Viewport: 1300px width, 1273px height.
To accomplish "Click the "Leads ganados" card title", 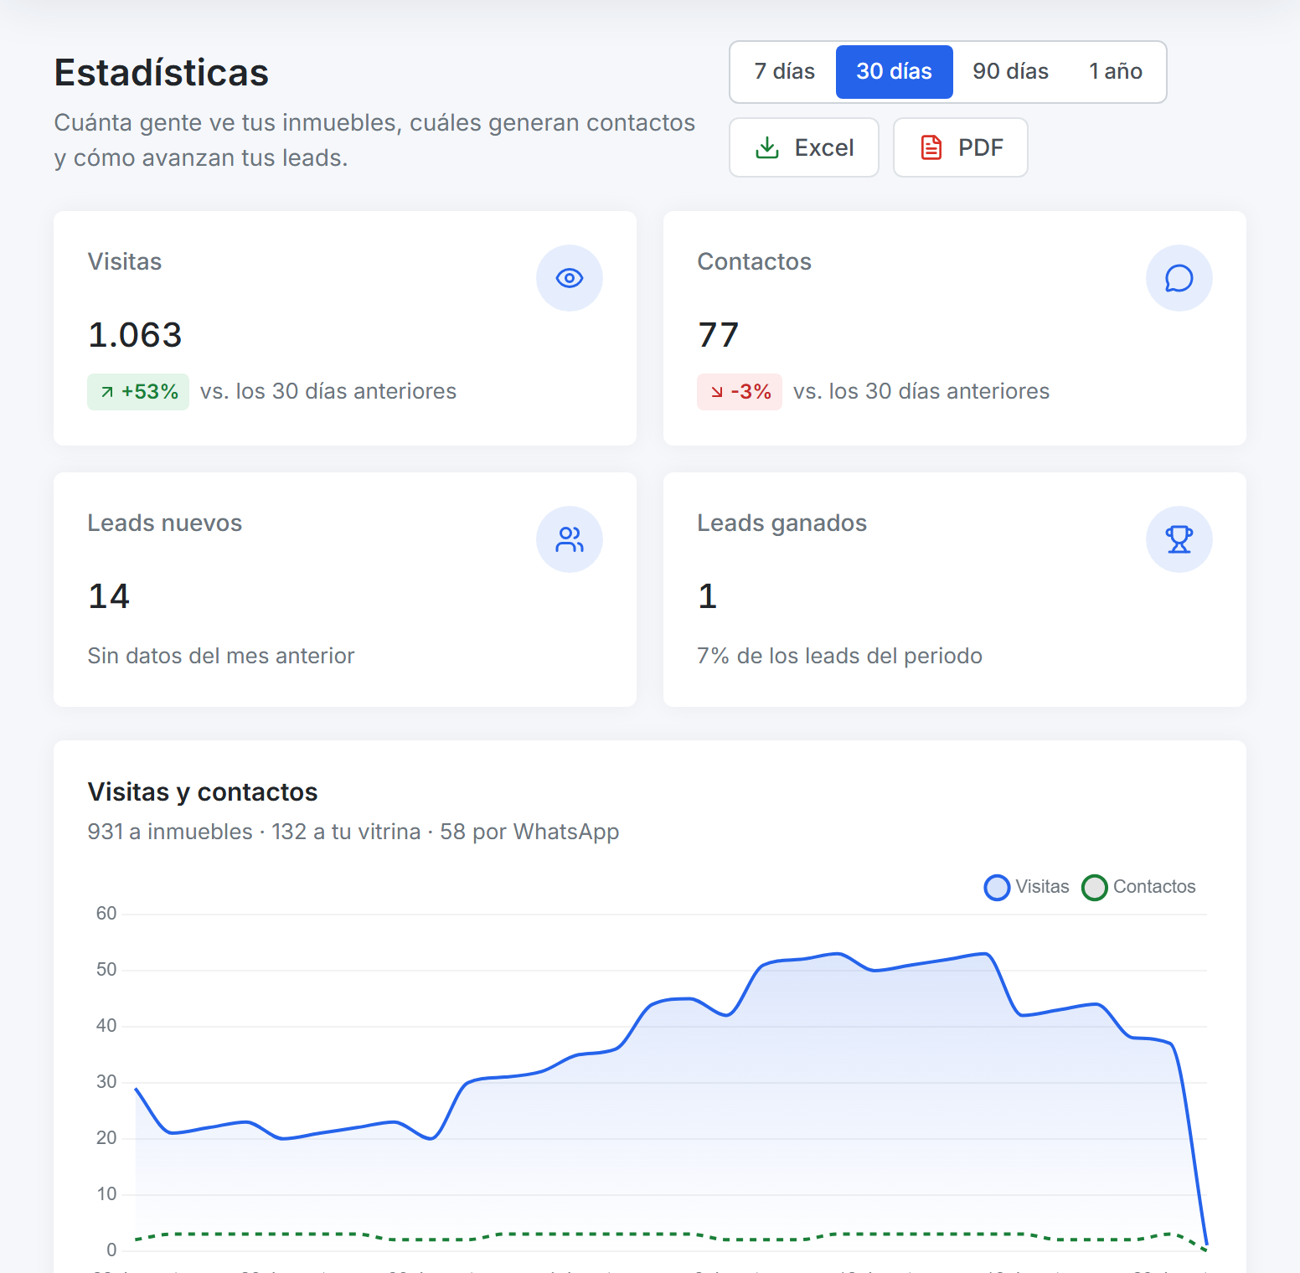I will click(782, 523).
